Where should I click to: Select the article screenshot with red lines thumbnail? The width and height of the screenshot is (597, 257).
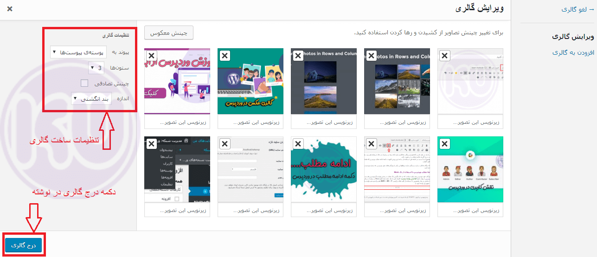[x=397, y=169]
